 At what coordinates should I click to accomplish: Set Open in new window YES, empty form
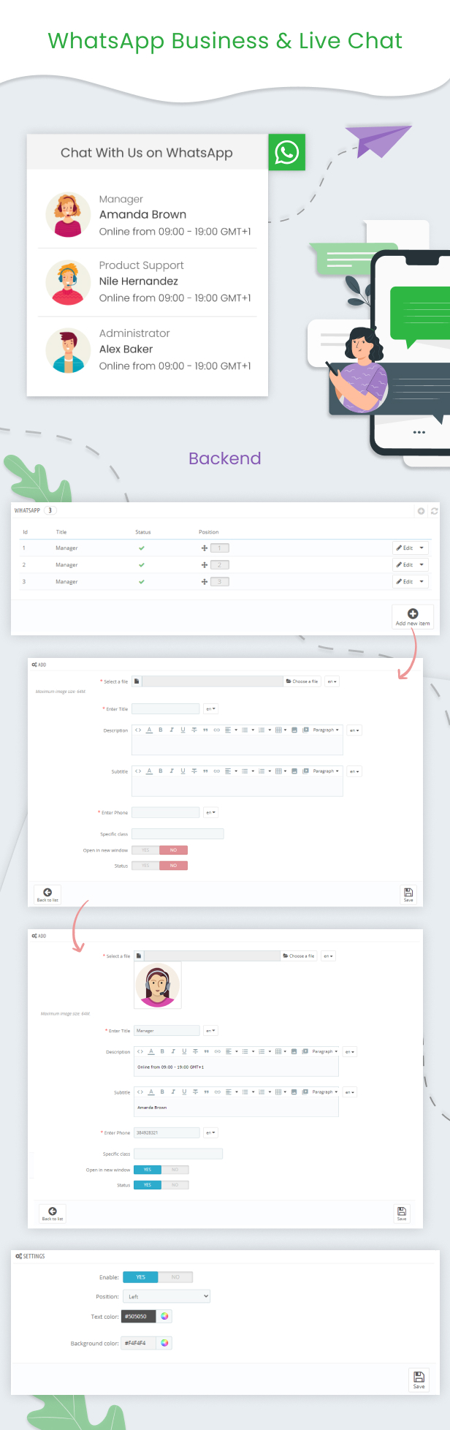coord(145,850)
